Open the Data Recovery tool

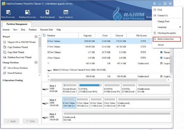click(8, 14)
